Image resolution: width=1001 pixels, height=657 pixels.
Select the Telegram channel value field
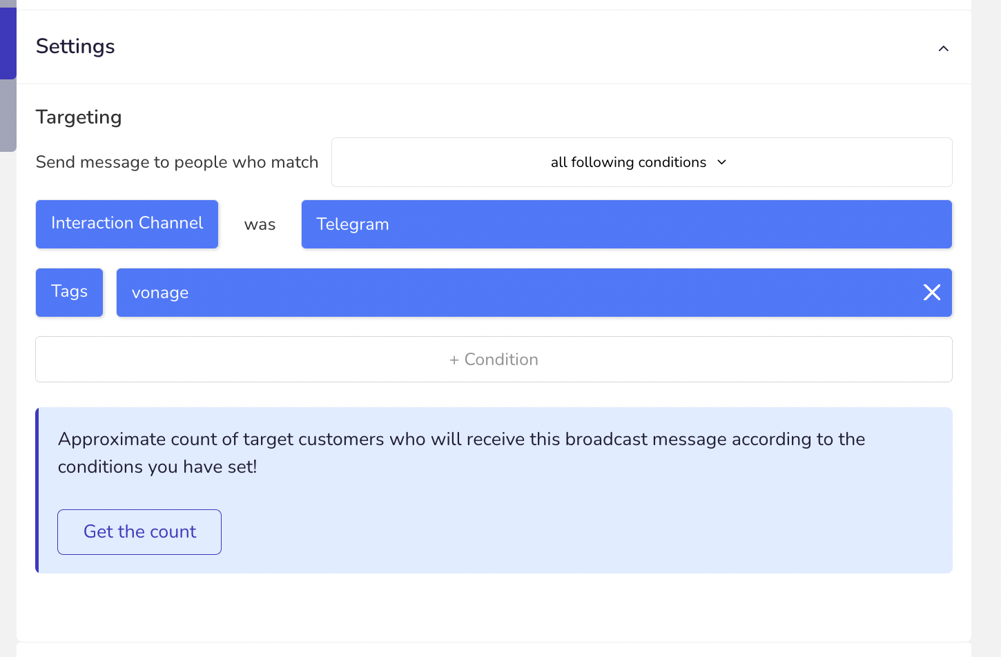tap(627, 224)
